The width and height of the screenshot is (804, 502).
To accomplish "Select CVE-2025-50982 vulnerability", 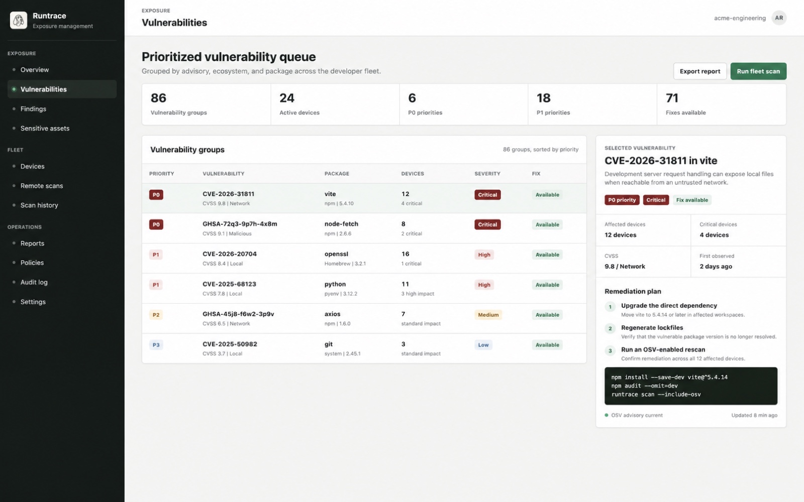I will point(364,348).
